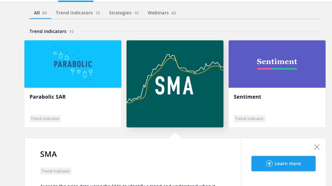This screenshot has height=186, width=332.
Task: Click the Trend indicators section heading
Action: (48, 32)
